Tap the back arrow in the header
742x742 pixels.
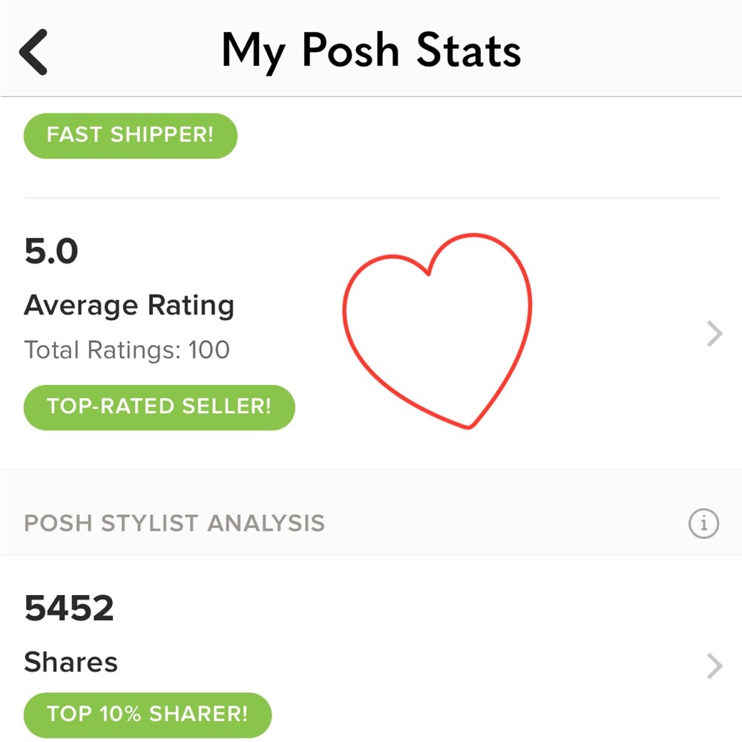coord(34,52)
